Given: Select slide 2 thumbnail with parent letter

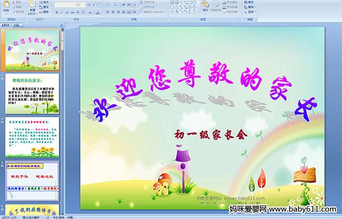Looking at the screenshot, I should (32, 94).
